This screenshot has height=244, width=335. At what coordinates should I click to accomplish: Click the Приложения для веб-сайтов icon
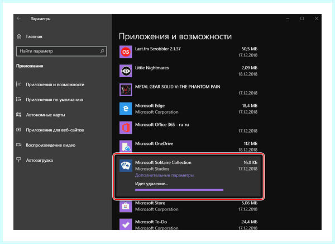(19, 130)
